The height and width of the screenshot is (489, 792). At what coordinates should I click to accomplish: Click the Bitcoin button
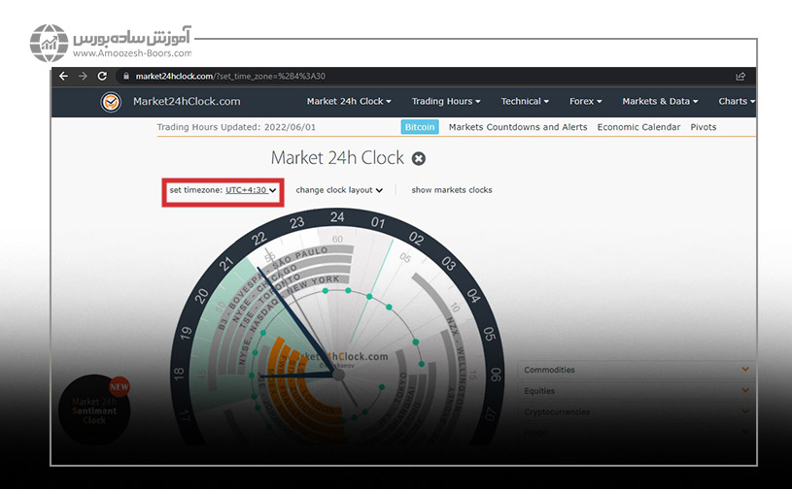click(420, 127)
